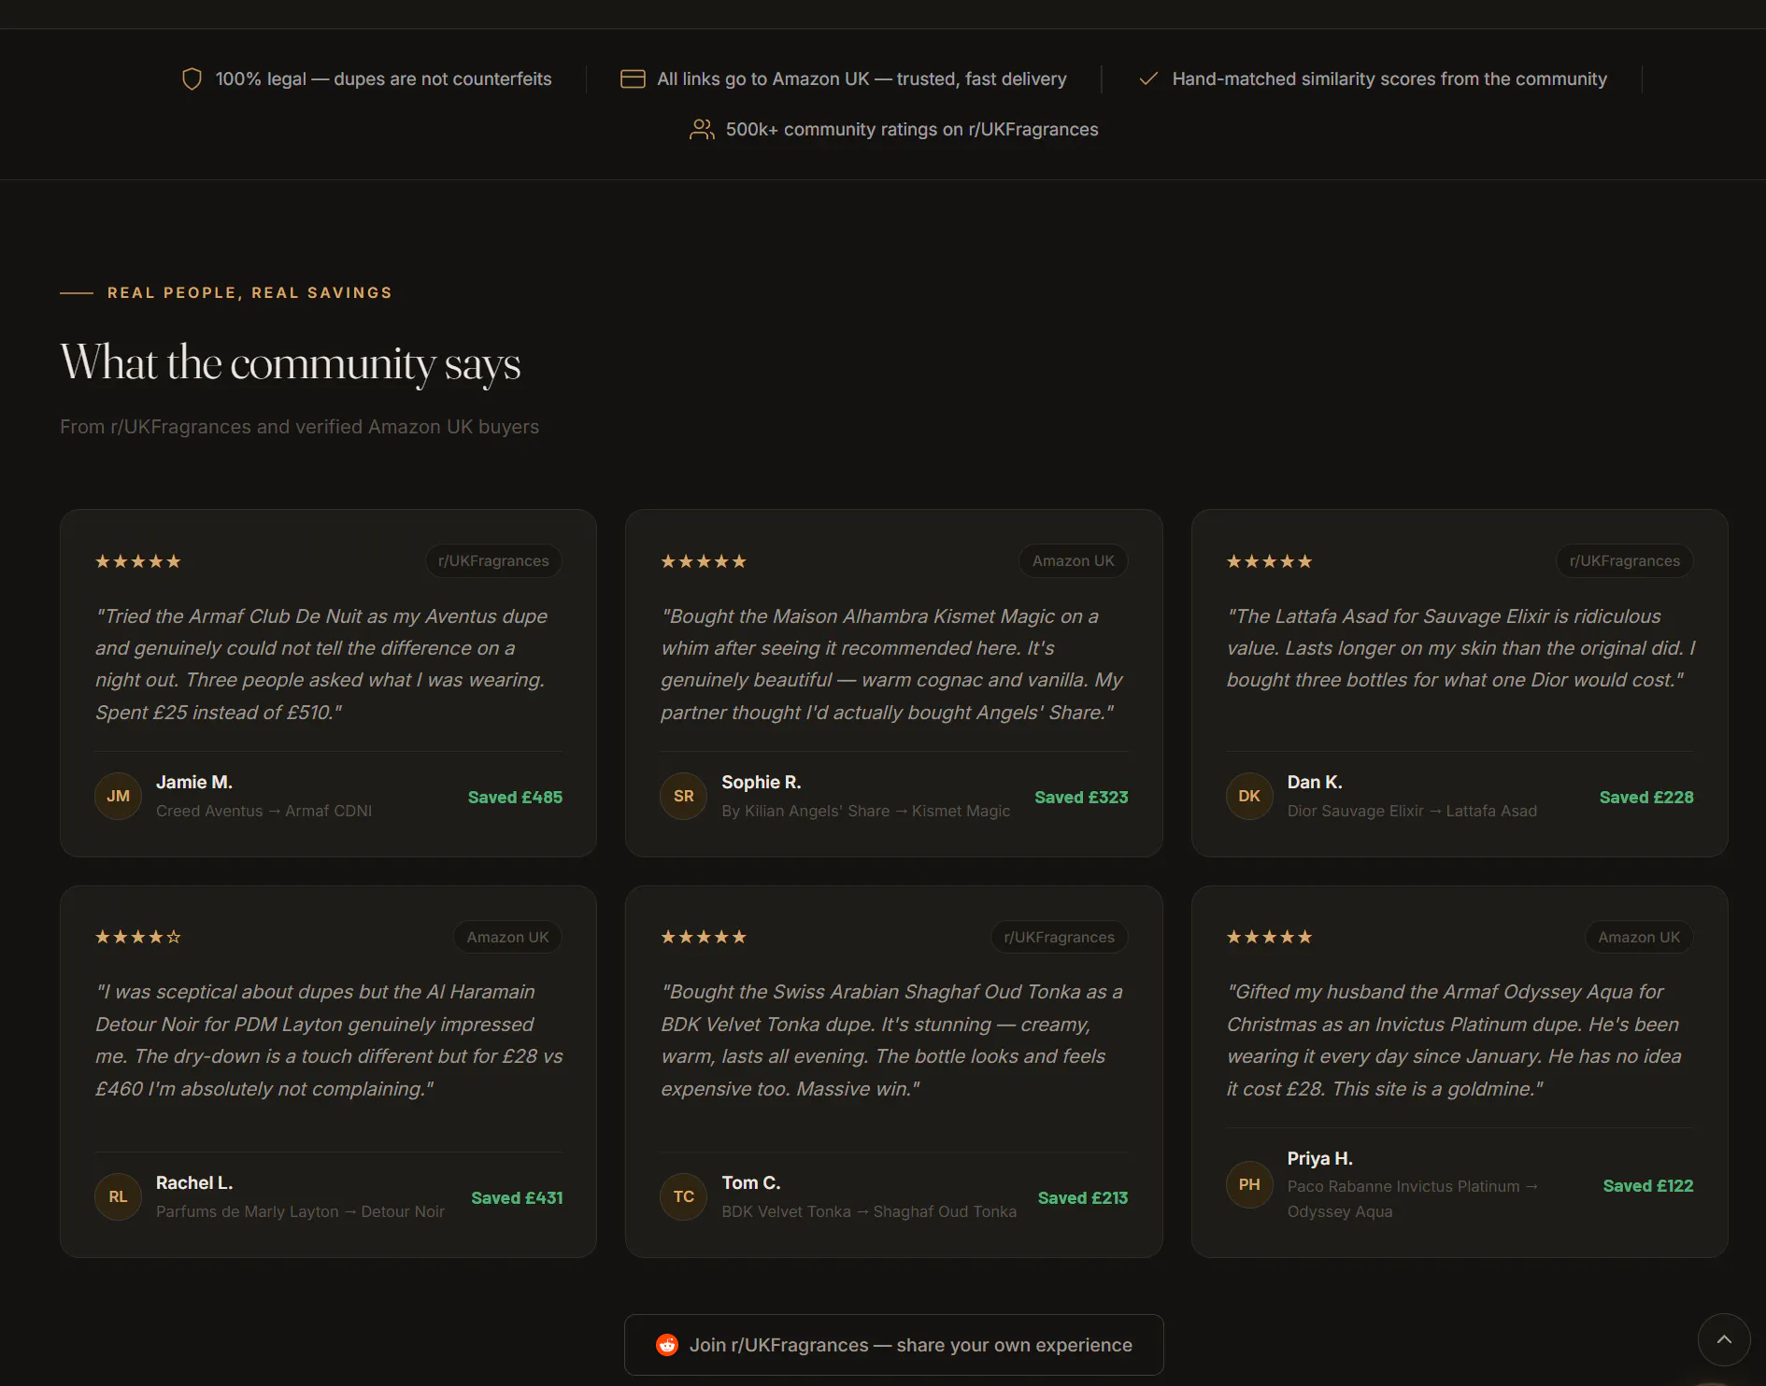This screenshot has width=1766, height=1386.
Task: Click Tom C.'s Shaghaf Oud Tonka quote
Action: (892, 1040)
